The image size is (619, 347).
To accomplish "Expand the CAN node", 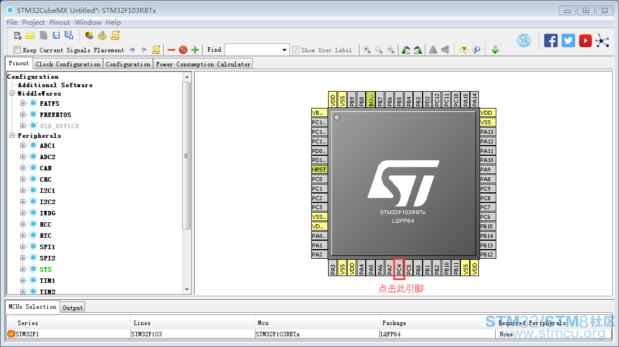I will (23, 168).
